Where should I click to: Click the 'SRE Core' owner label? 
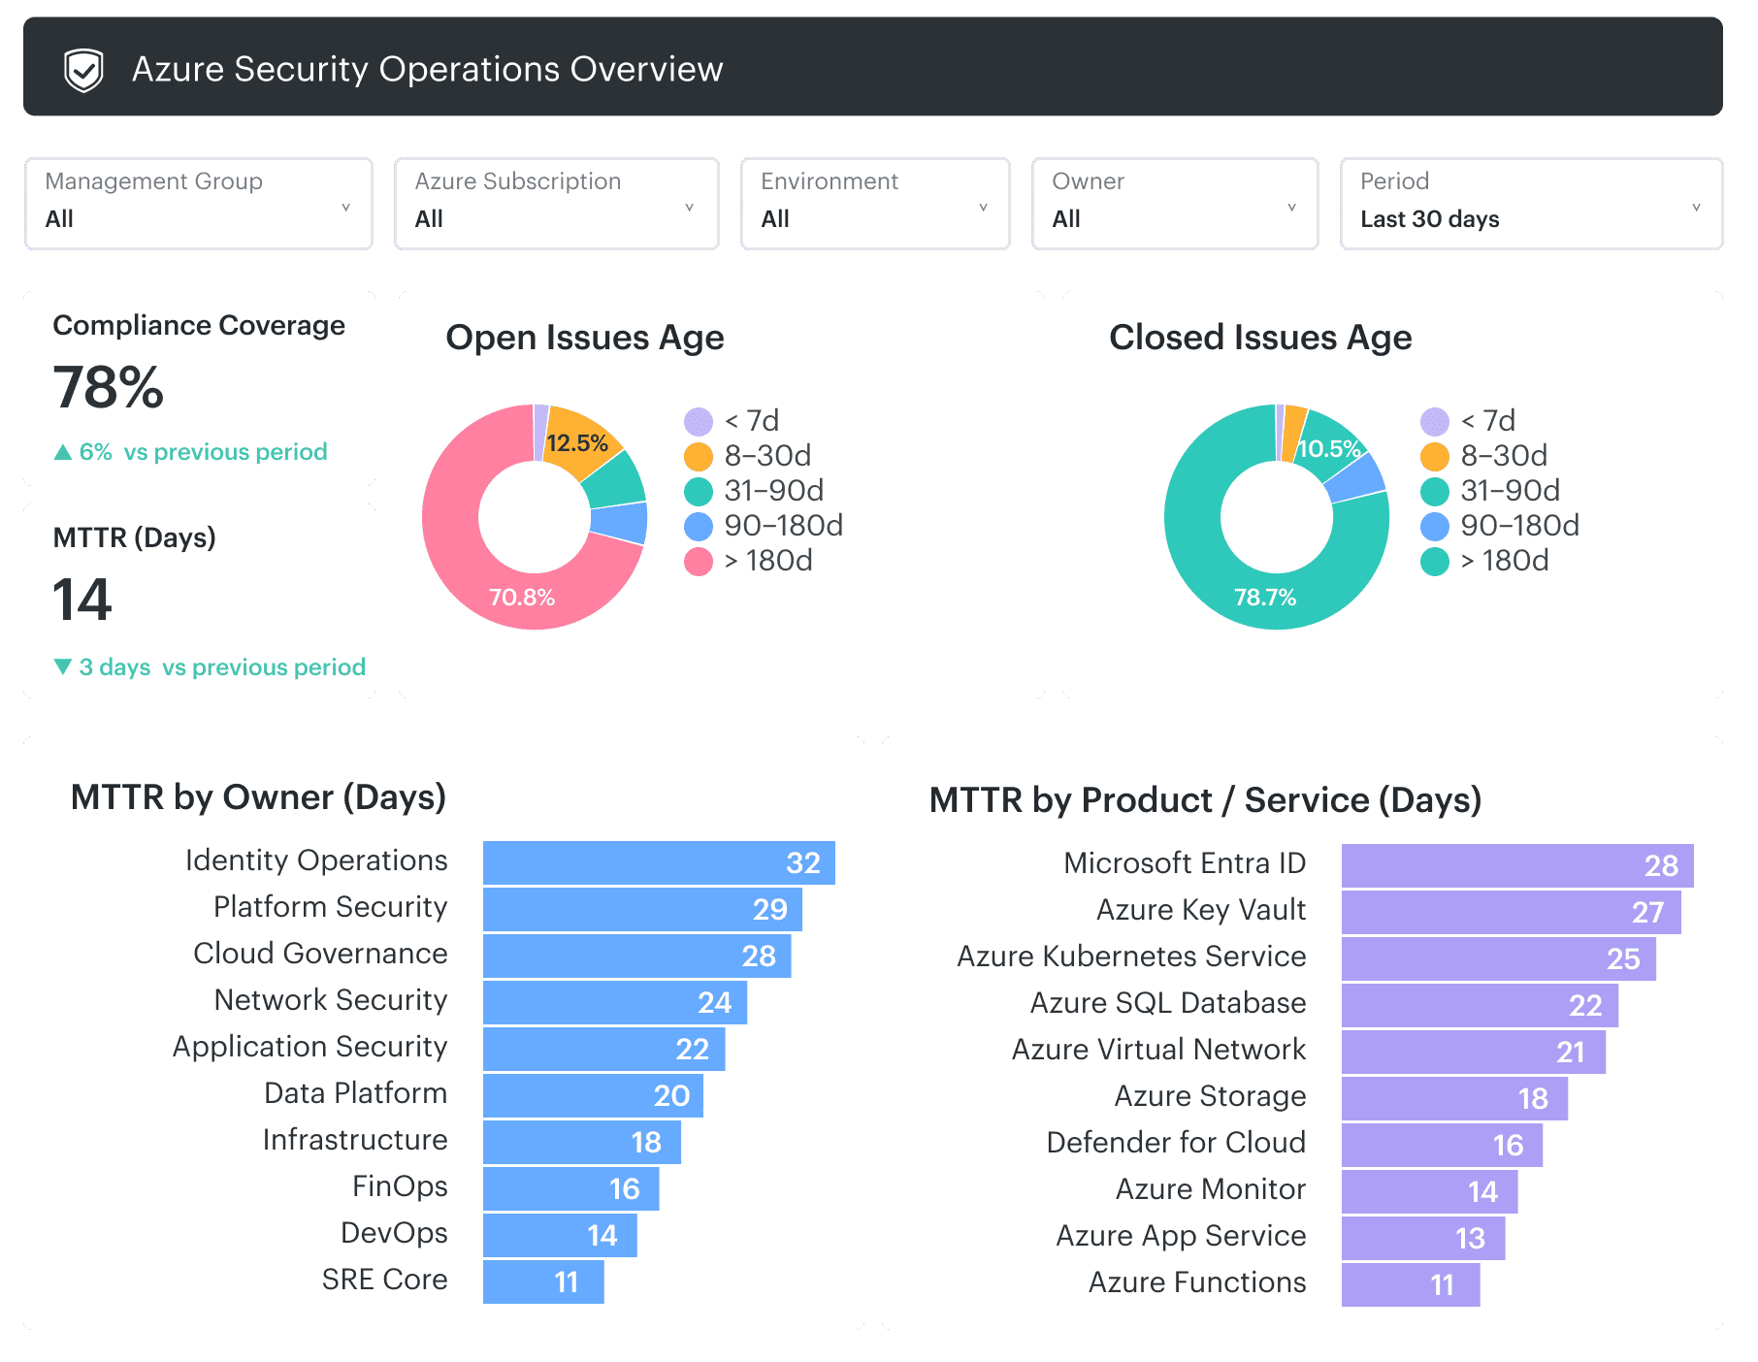385,1280
